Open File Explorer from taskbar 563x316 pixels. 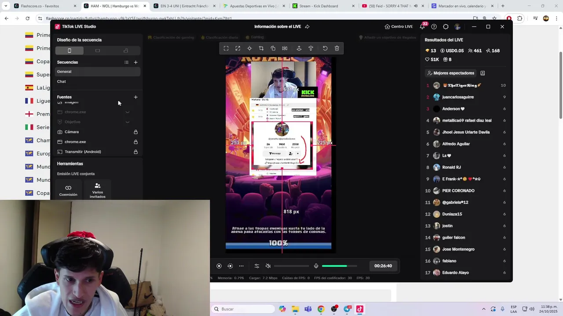click(295, 309)
